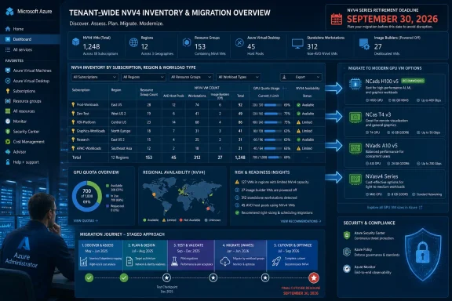Click the View Recommendations link
Screen dimensions: 452x301
[x=301, y=221]
